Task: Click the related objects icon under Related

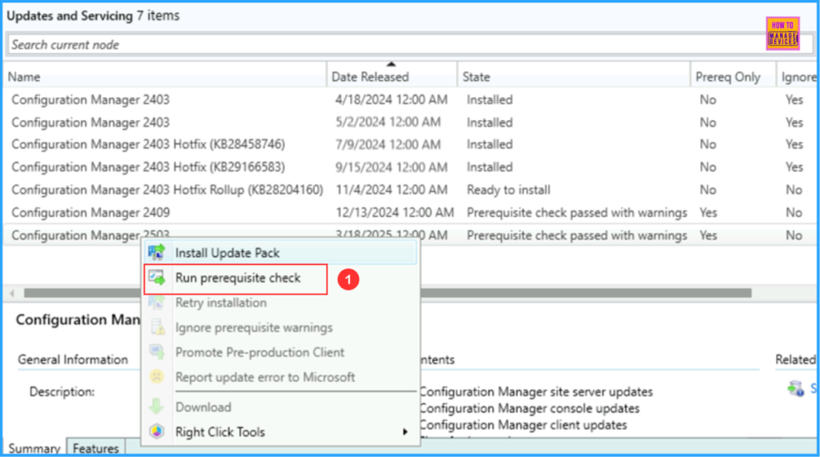Action: pos(796,388)
